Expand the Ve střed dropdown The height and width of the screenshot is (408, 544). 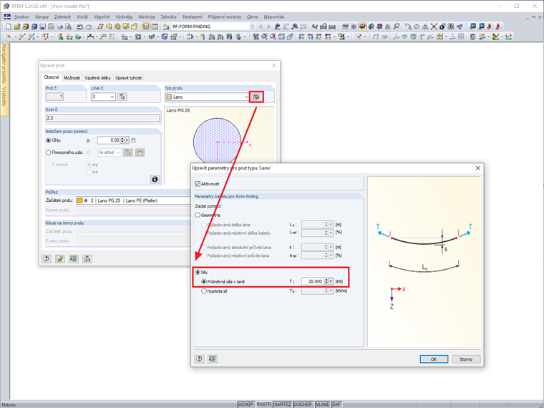click(118, 152)
